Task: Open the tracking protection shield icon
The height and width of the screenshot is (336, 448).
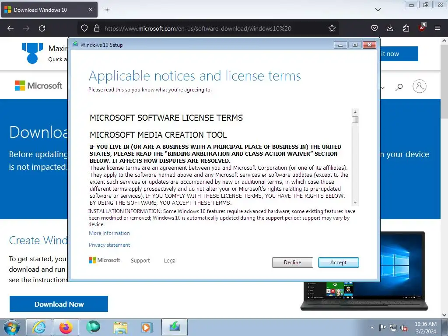Action: [84, 28]
